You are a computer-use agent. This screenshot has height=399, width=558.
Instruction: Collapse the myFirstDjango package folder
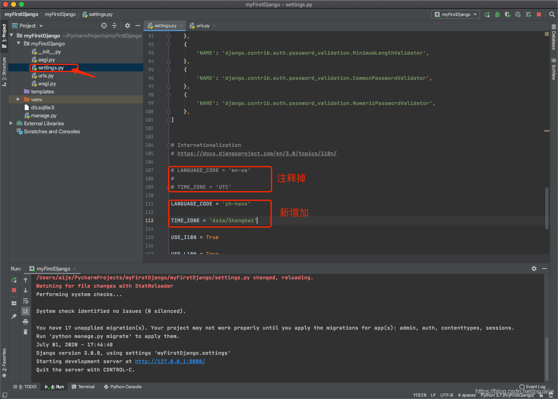click(18, 43)
